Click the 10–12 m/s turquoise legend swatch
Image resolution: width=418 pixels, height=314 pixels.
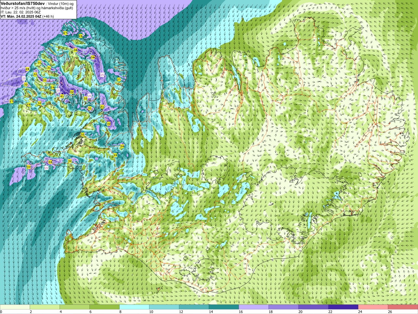[164, 307]
